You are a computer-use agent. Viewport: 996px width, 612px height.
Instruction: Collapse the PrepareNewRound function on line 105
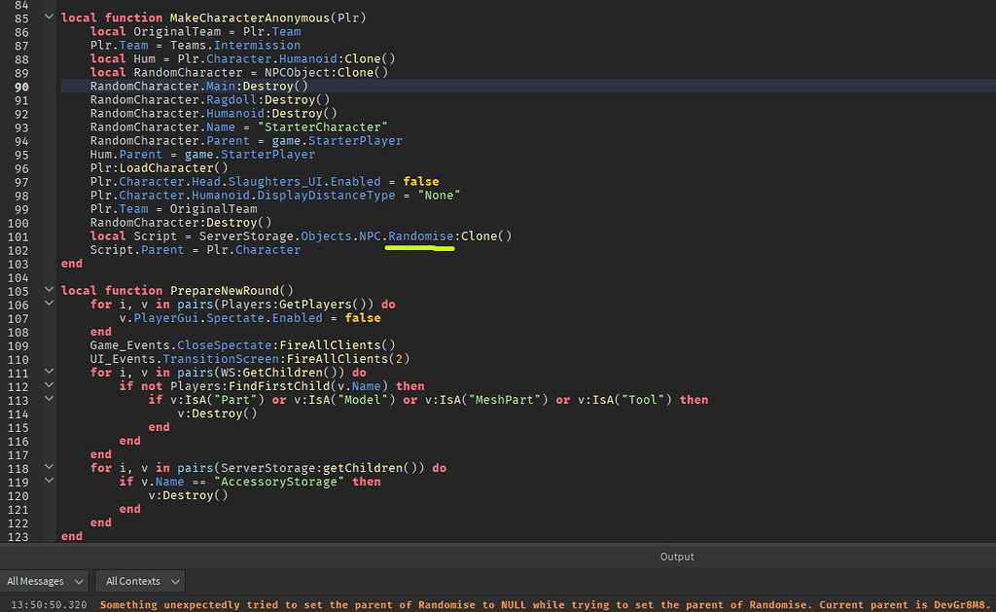[49, 290]
